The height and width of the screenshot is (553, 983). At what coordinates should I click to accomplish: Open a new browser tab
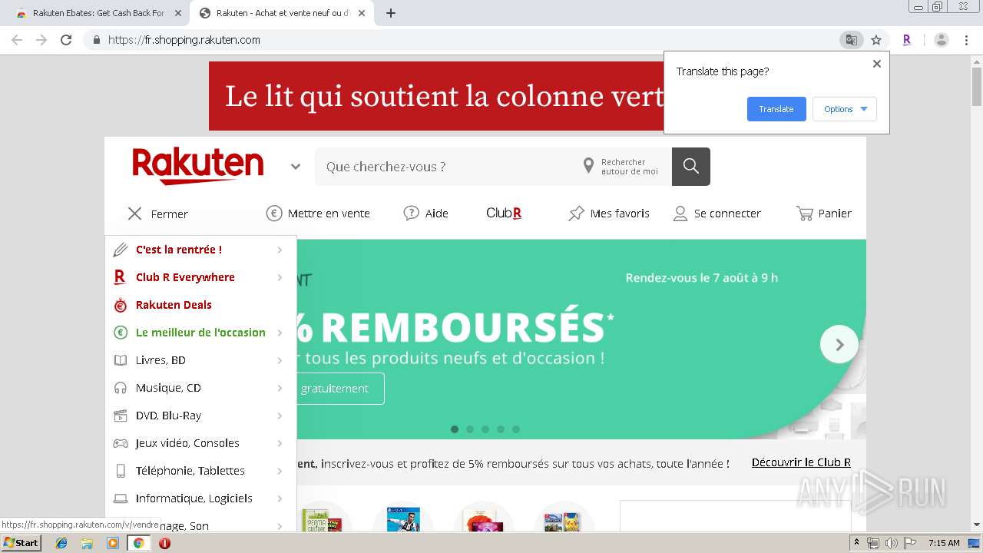(390, 13)
